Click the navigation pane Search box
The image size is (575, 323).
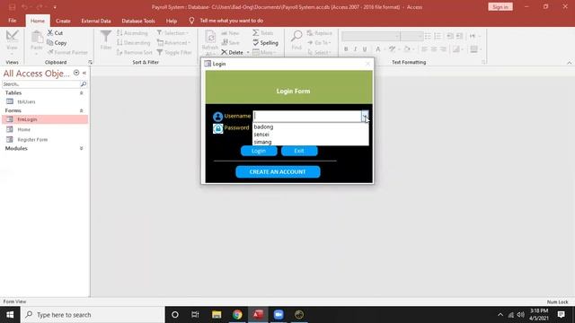point(40,84)
